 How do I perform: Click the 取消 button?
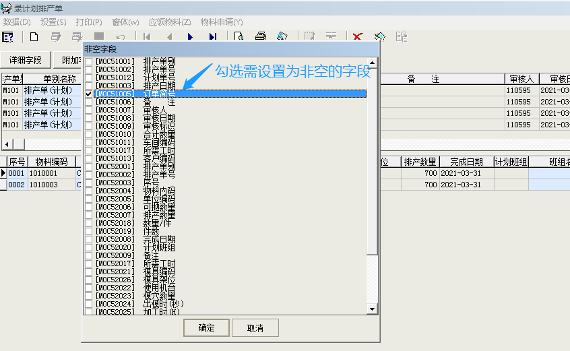coord(255,328)
